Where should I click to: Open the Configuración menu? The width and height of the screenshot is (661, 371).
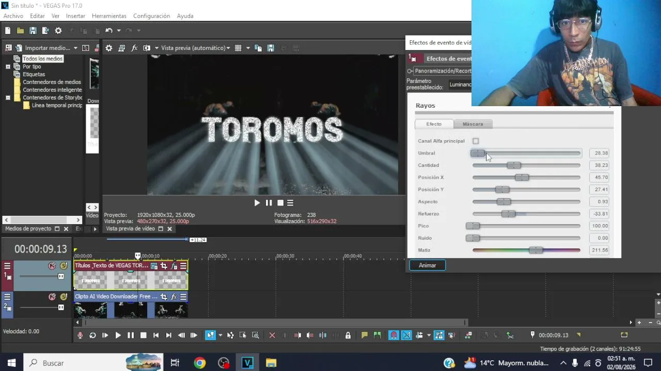click(151, 16)
